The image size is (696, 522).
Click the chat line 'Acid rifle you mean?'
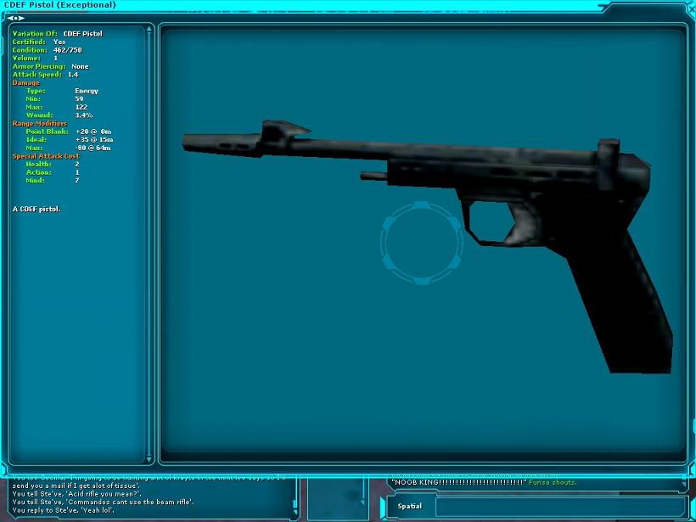click(x=76, y=494)
